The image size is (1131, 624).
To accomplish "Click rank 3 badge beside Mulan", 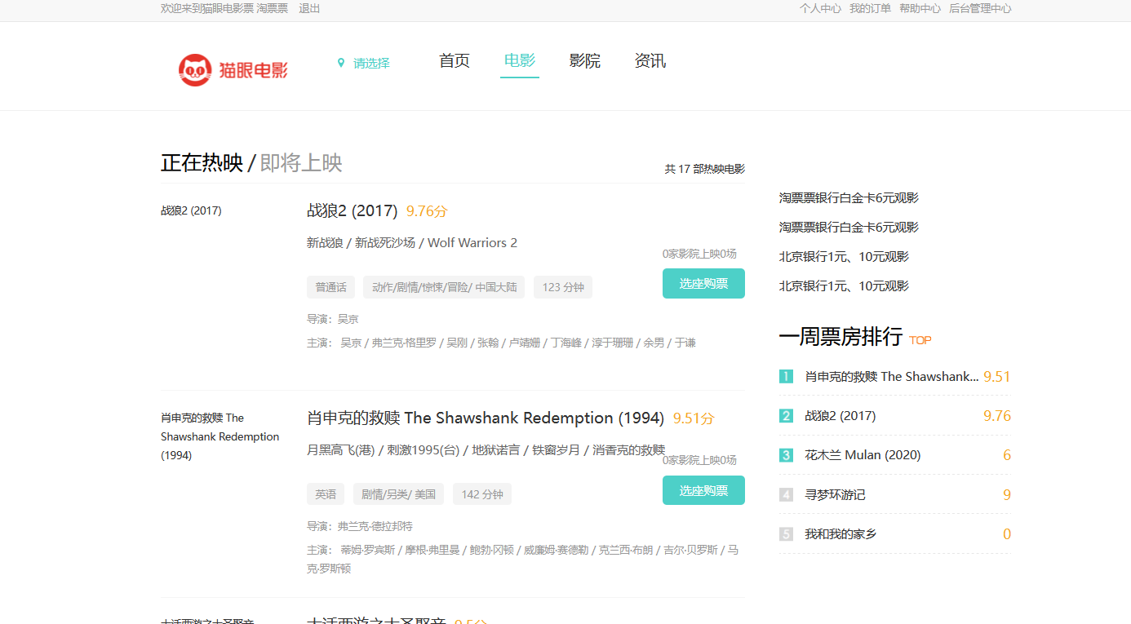I will click(x=786, y=455).
